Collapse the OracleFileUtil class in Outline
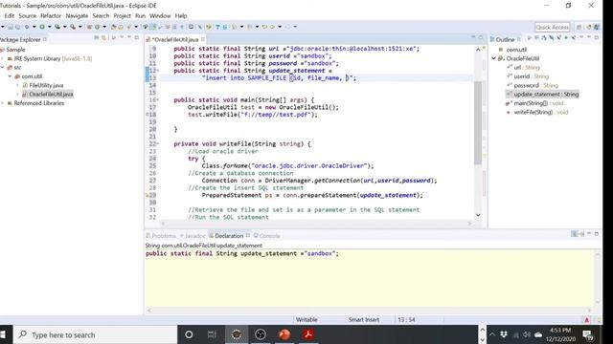Image resolution: width=613 pixels, height=344 pixels. click(x=494, y=58)
